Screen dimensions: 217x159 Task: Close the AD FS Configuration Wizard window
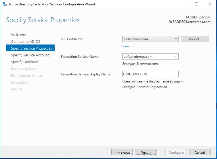pos(210,4)
